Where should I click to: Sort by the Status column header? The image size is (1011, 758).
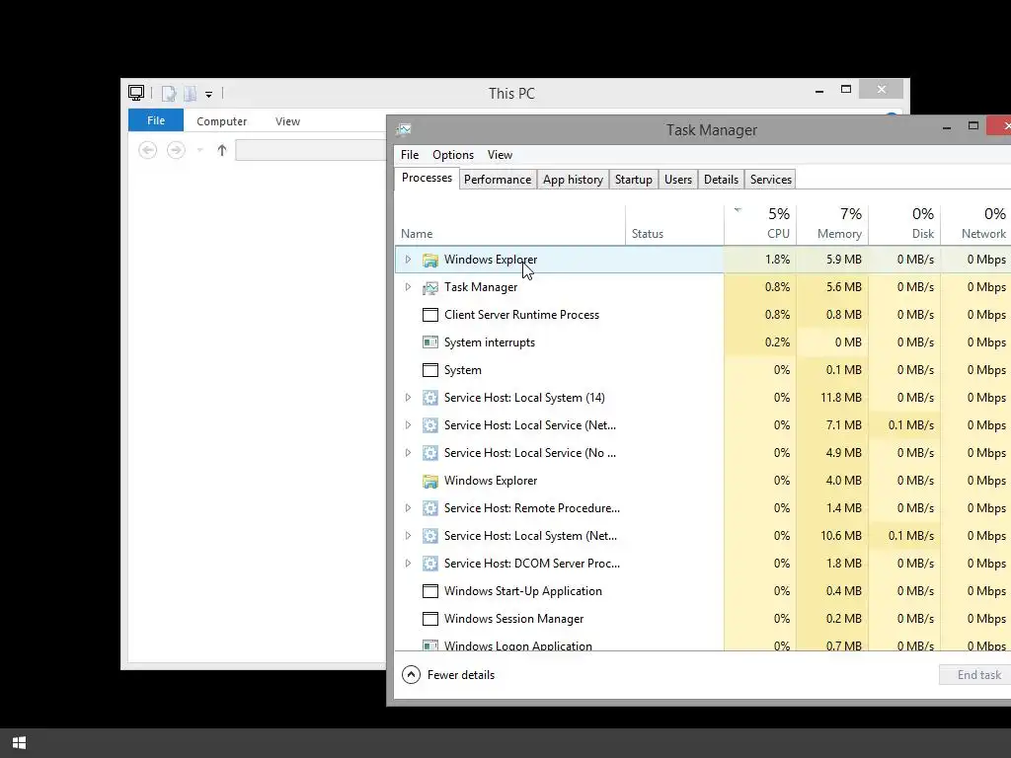[674, 225]
